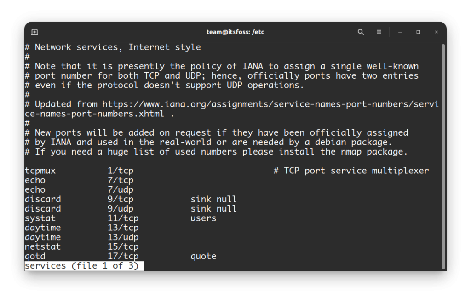This screenshot has width=471, height=298.
Task: Click the netstat service name
Action: tap(43, 246)
